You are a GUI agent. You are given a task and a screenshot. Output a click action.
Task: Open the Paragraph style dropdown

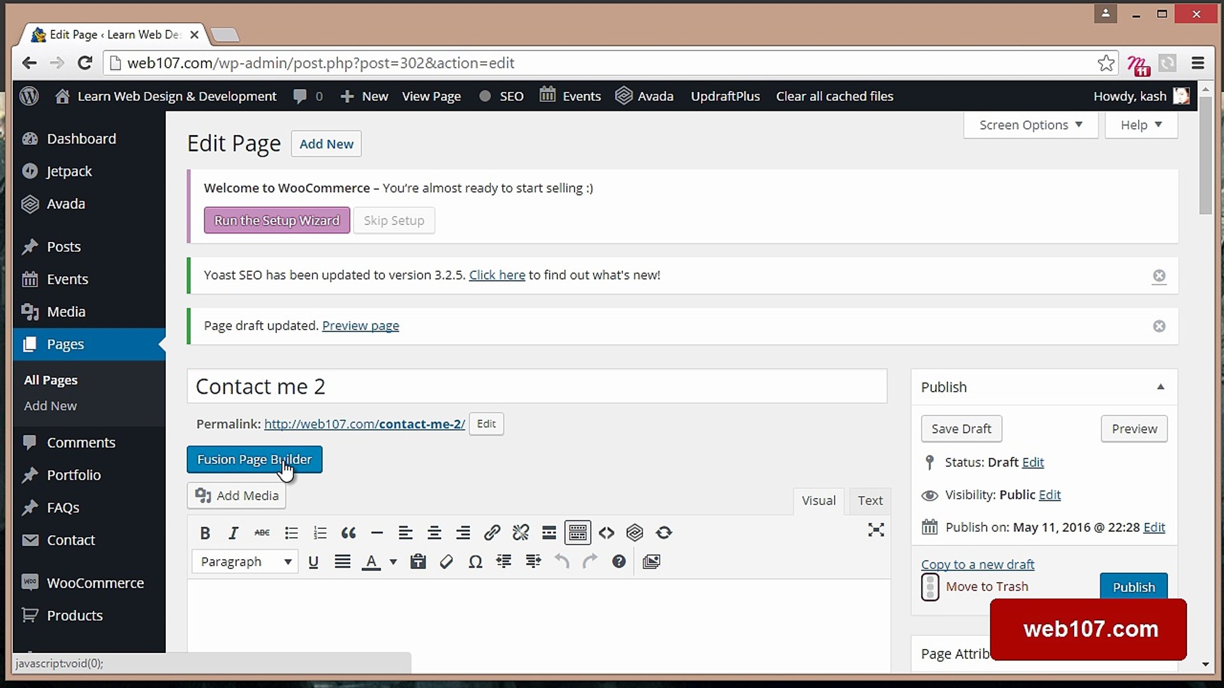(x=245, y=561)
